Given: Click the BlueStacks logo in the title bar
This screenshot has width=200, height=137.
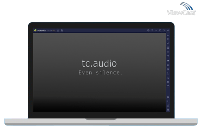Looking at the screenshot, I should [x=35, y=30].
